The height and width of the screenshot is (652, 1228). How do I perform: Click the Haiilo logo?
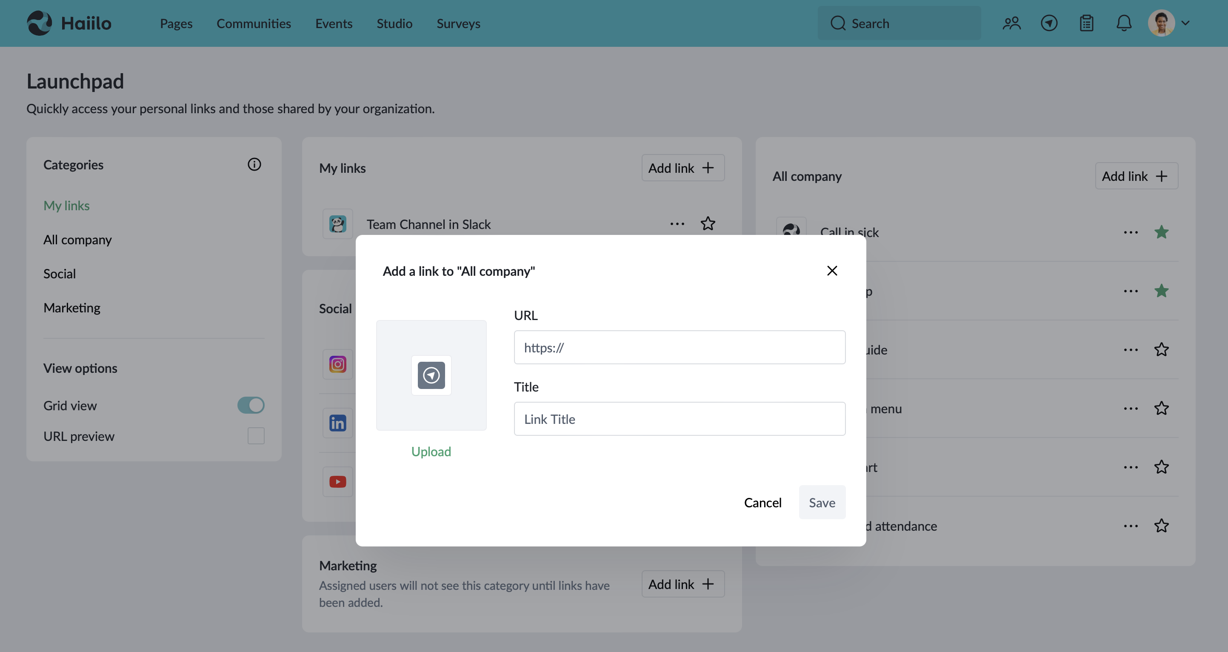[x=69, y=23]
